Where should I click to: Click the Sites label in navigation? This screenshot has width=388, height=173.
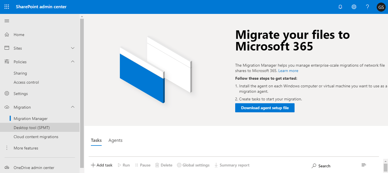[x=18, y=48]
